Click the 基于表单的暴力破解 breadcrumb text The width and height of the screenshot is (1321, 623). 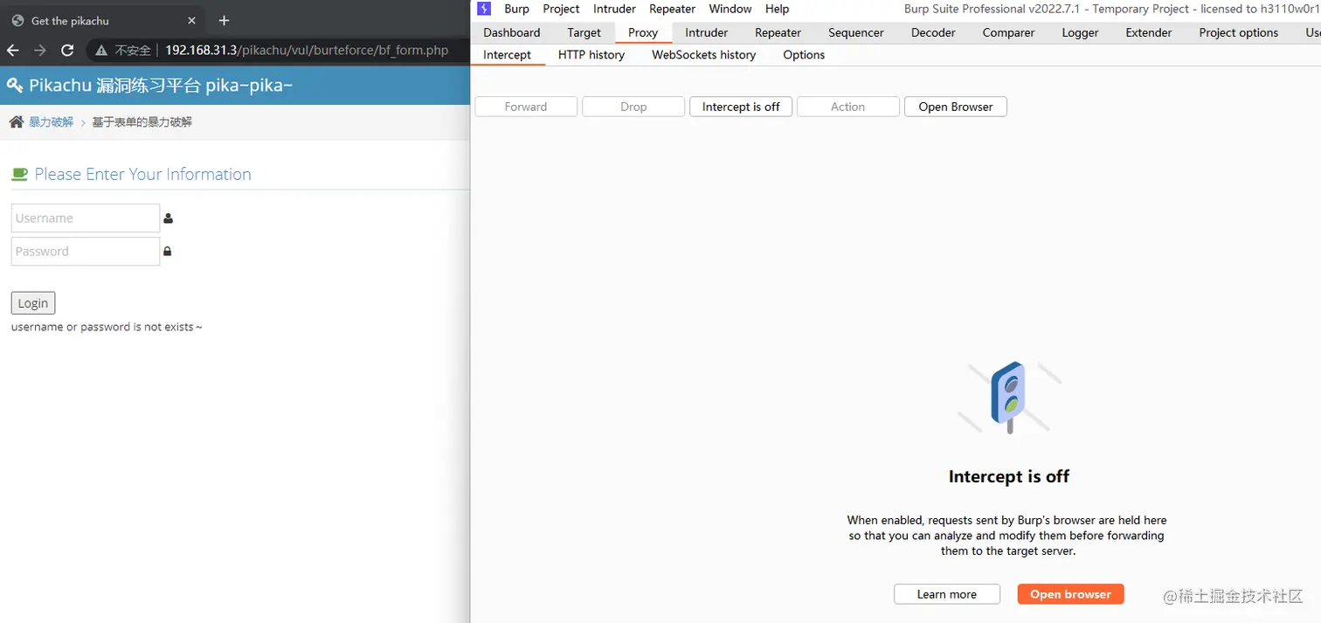142,122
